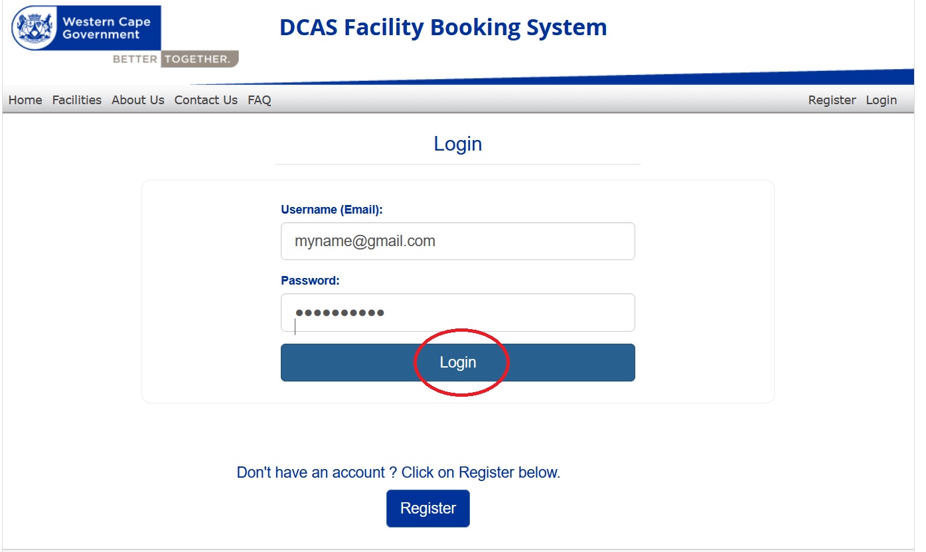Click the 'Better Together' tagline banner

(175, 59)
